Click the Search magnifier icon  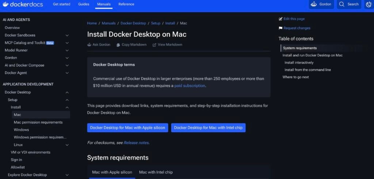point(341,4)
